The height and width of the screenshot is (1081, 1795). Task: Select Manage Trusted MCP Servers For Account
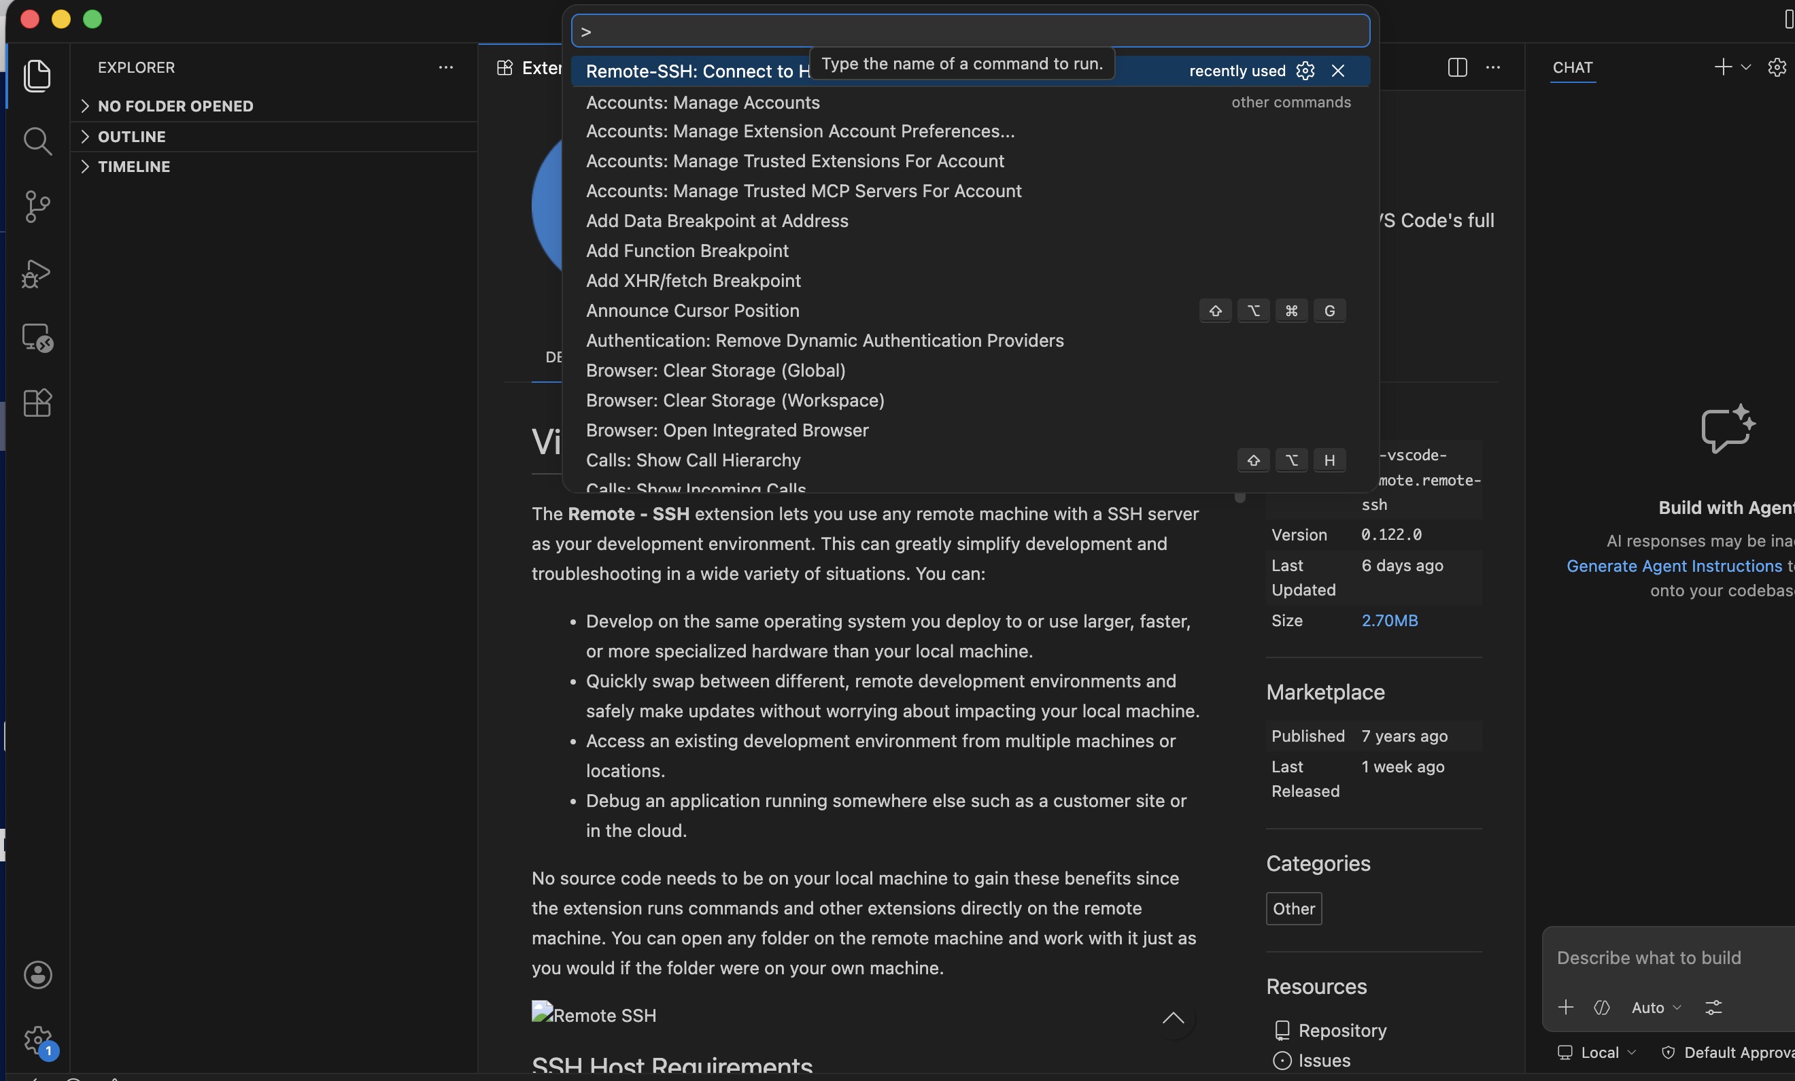point(970,191)
